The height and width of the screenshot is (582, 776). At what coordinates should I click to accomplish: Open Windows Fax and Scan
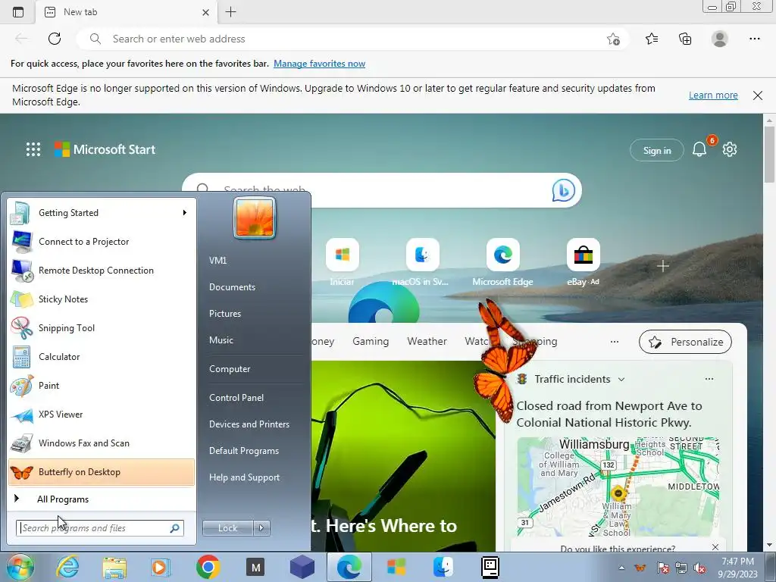(102, 443)
